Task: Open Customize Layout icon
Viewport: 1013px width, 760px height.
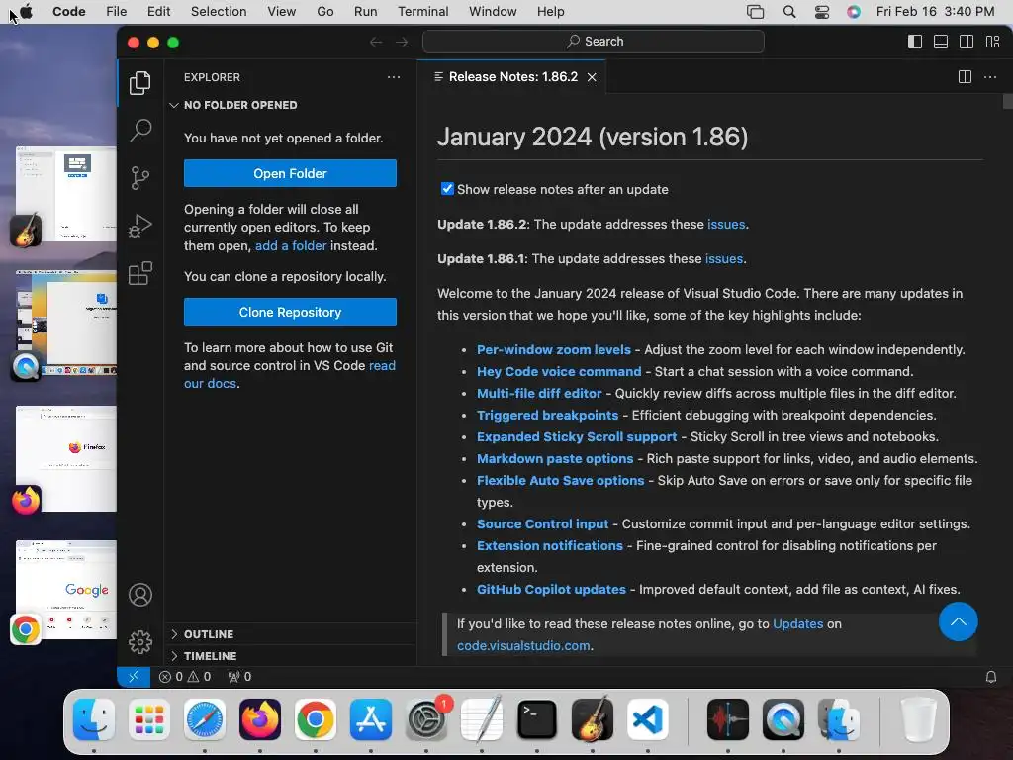Action: click(993, 42)
